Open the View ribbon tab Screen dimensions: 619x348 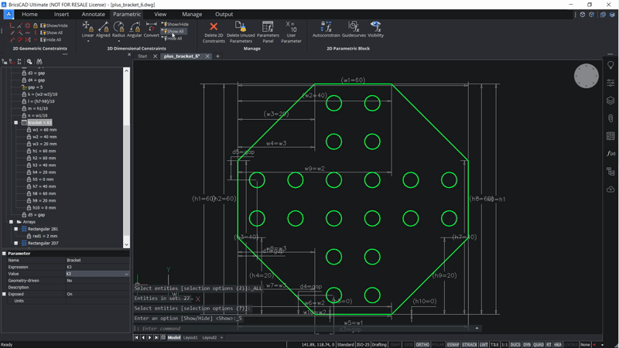160,14
